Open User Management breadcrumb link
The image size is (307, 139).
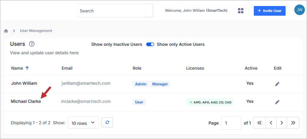point(36,31)
